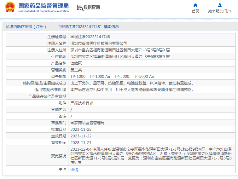
Task: Click 国家药品监督管理局 approval department value
Action: tap(87, 123)
